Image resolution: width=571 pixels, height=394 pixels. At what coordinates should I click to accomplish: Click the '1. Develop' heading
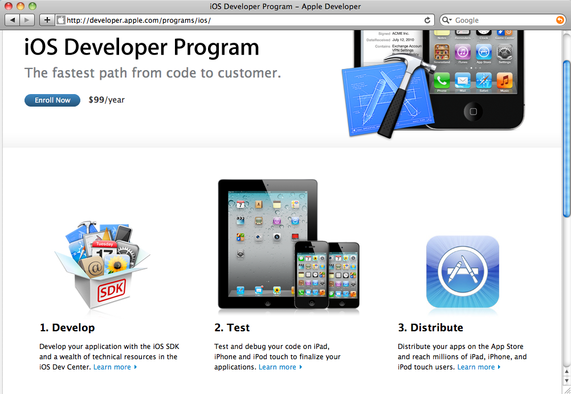[67, 328]
